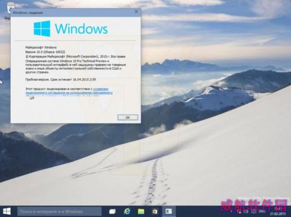Select 'Версия 10.0 (сборка 10022)' text
Screen dimensions: 291x217
[45, 52]
